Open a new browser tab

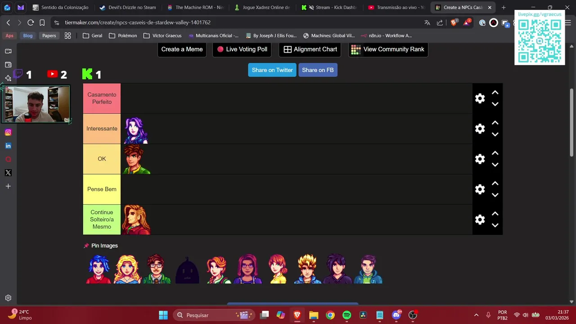point(504,8)
